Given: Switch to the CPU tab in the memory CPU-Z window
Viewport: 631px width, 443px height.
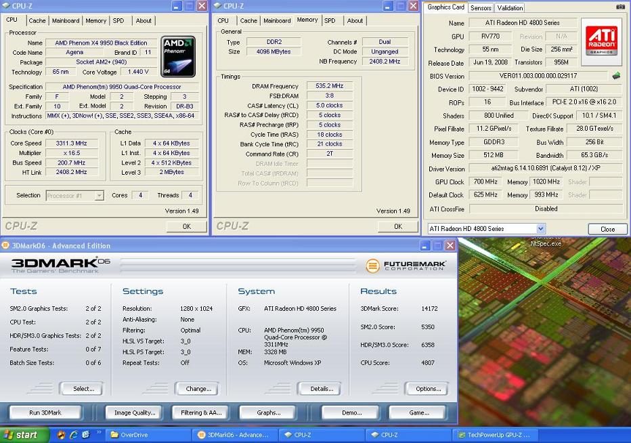Looking at the screenshot, I should 223,20.
